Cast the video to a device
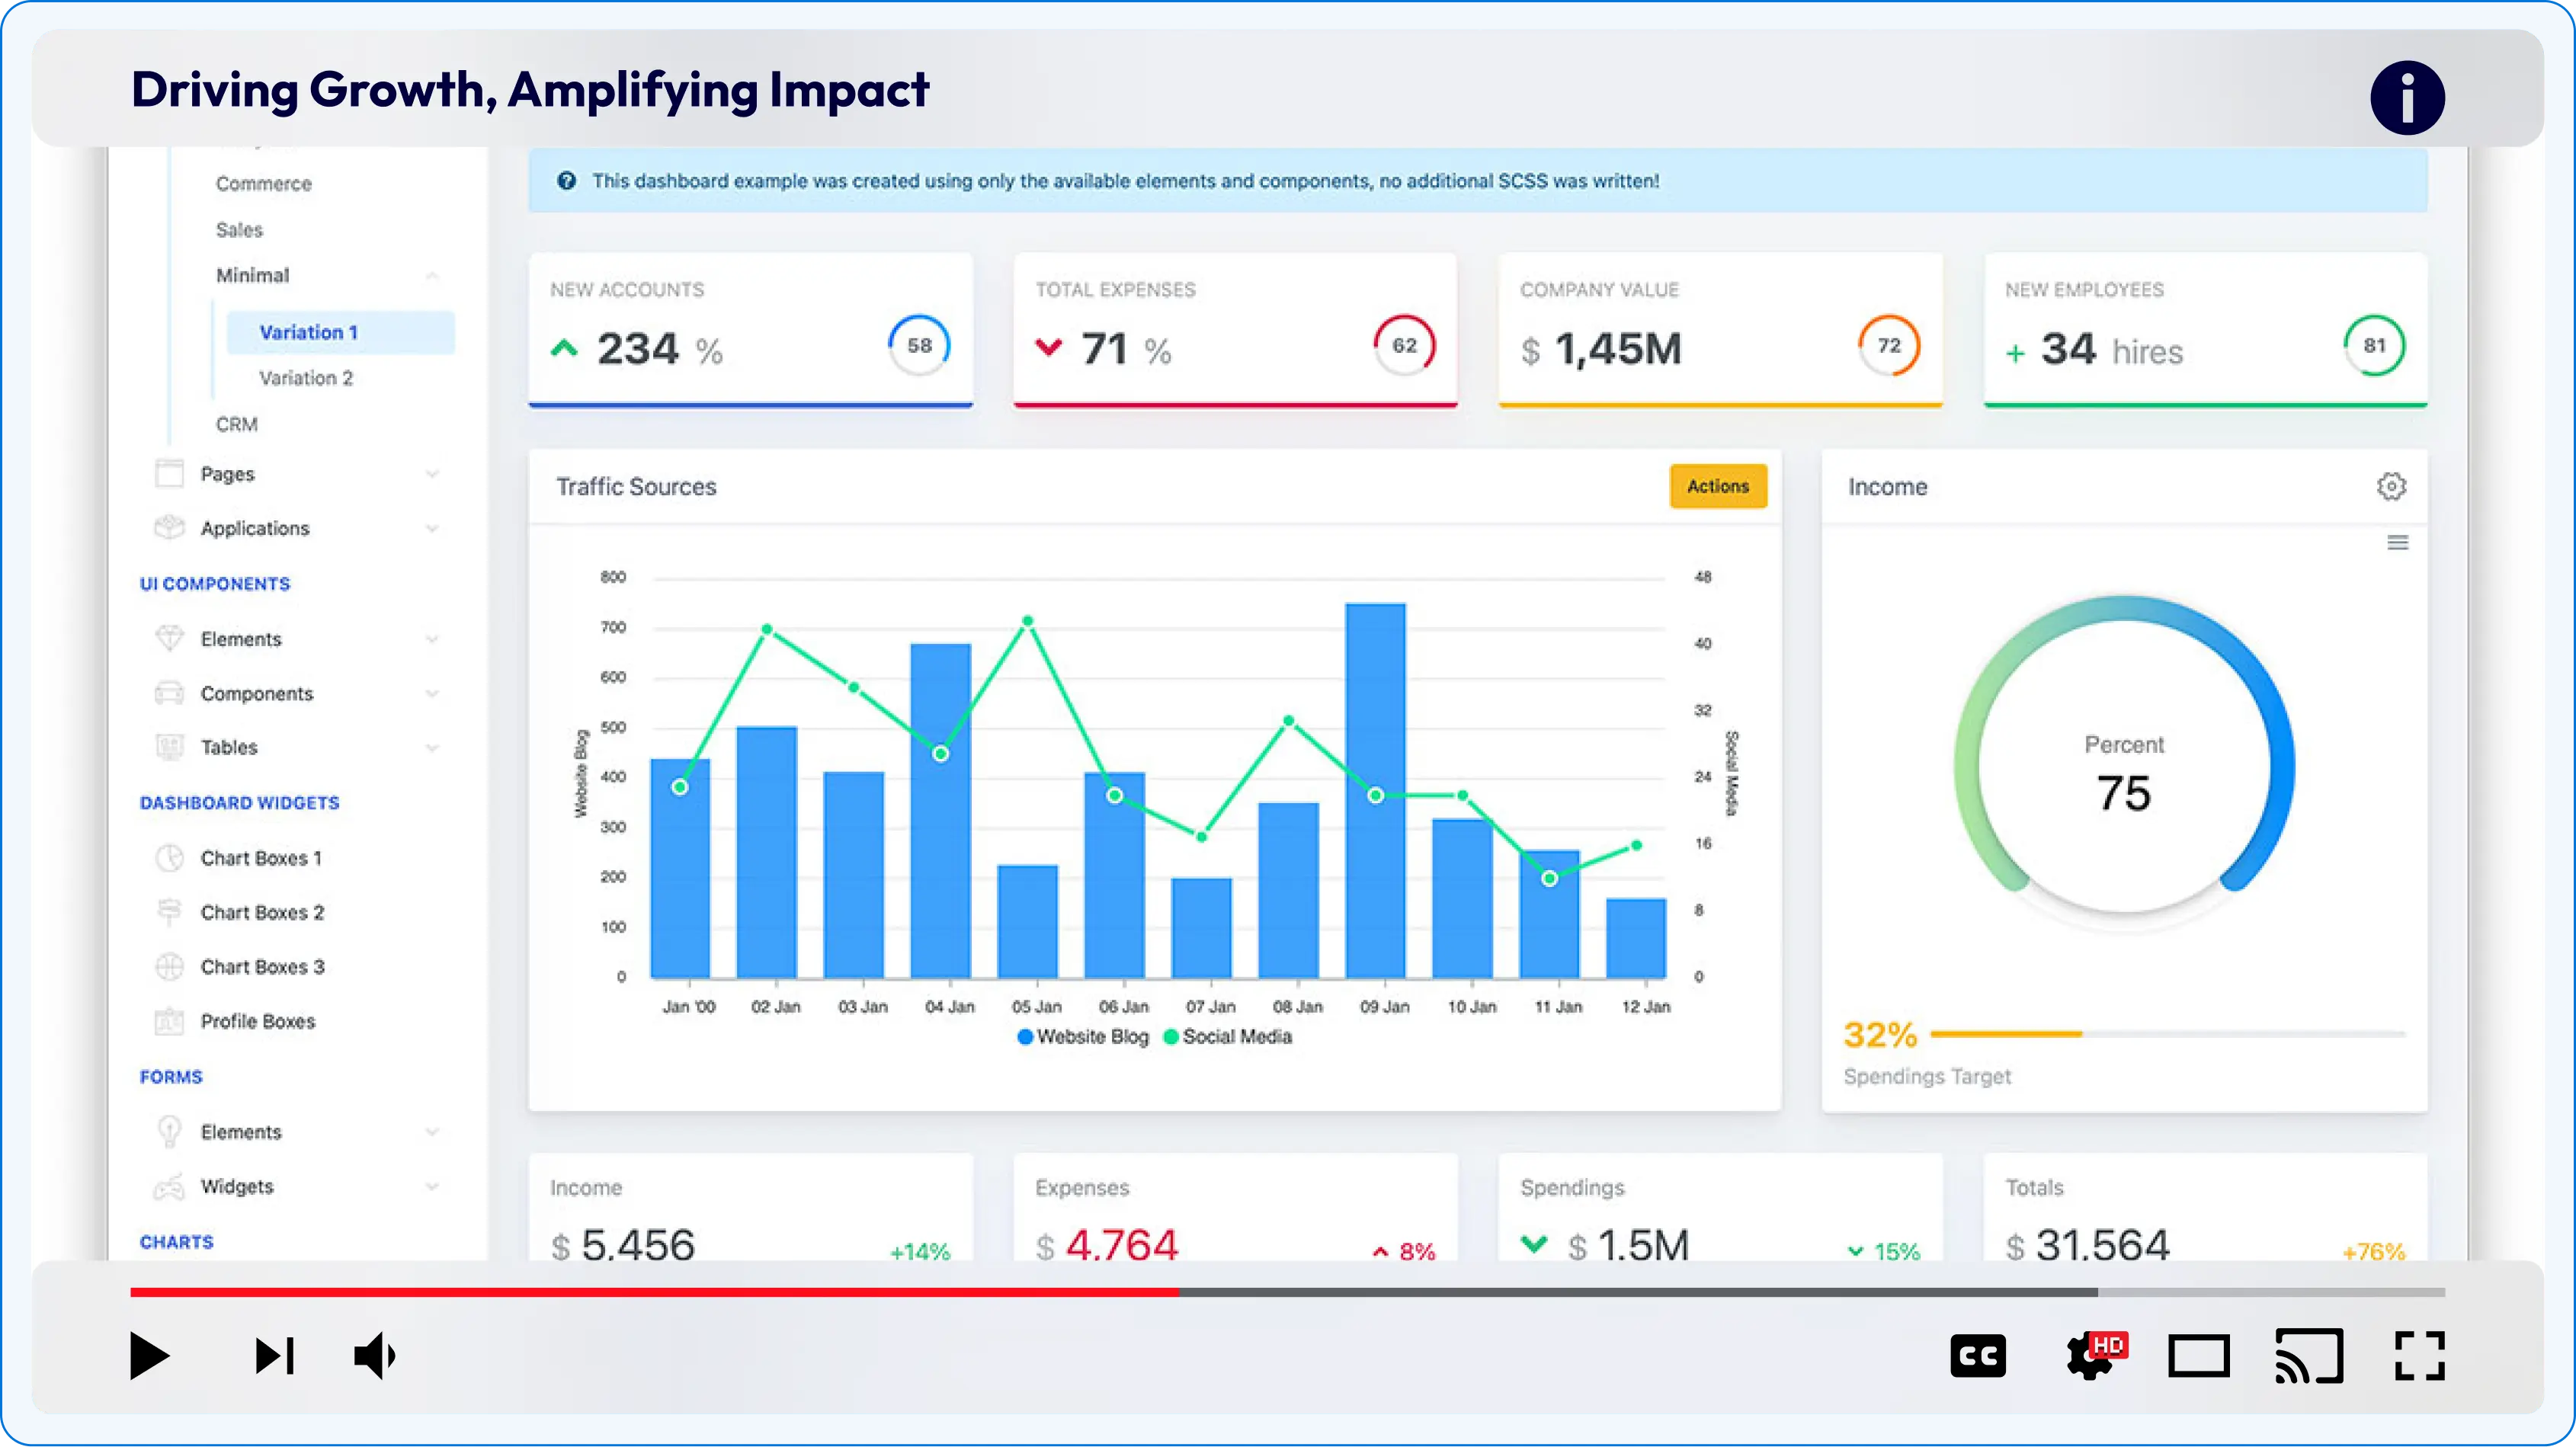Image resolution: width=2576 pixels, height=1447 pixels. coord(2309,1356)
